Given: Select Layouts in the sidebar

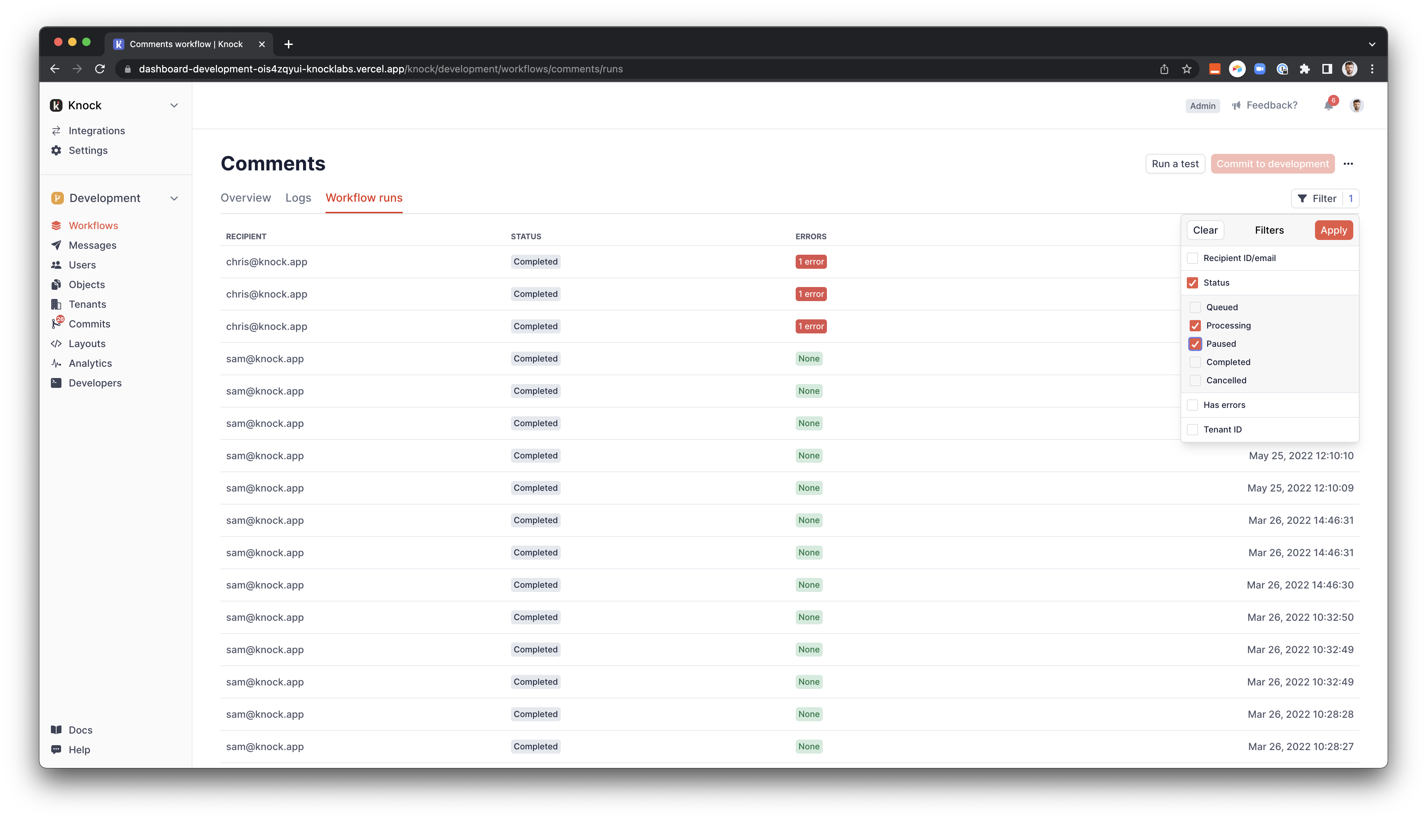Looking at the screenshot, I should coord(87,344).
